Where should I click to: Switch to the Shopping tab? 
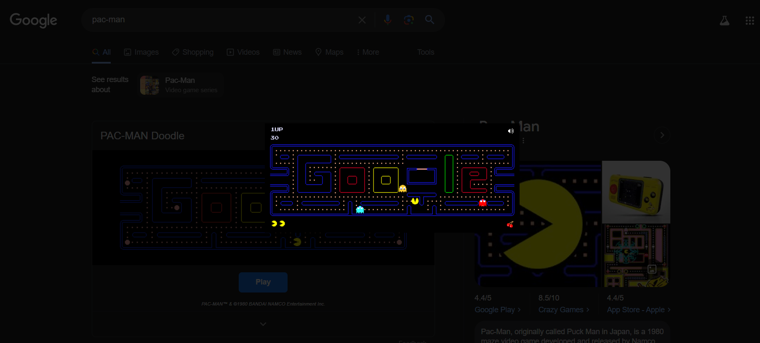click(x=192, y=52)
